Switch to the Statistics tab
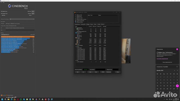The height and width of the screenshot is (101, 180). point(103,24)
